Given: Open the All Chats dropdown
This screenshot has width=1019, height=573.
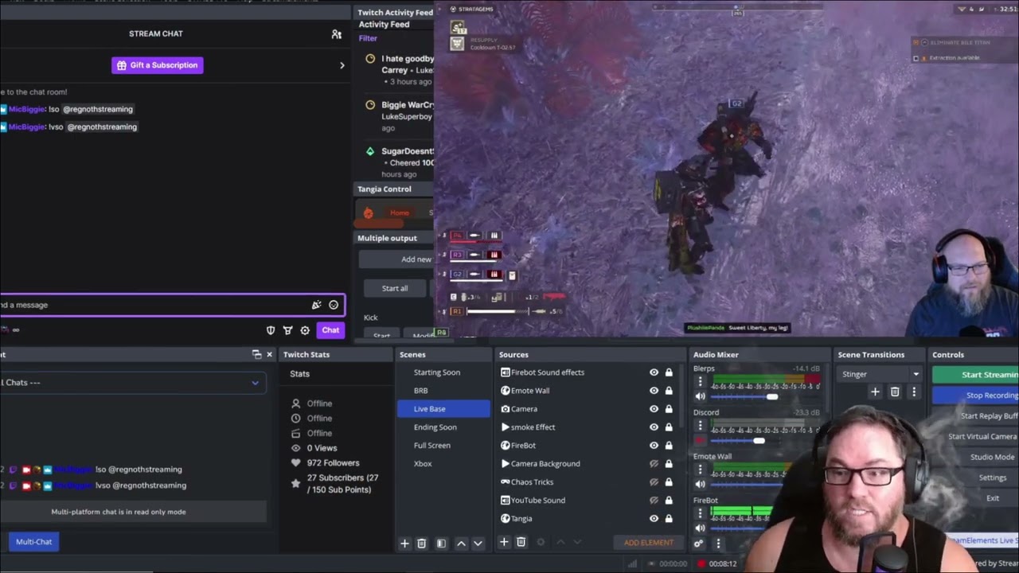Looking at the screenshot, I should point(131,383).
